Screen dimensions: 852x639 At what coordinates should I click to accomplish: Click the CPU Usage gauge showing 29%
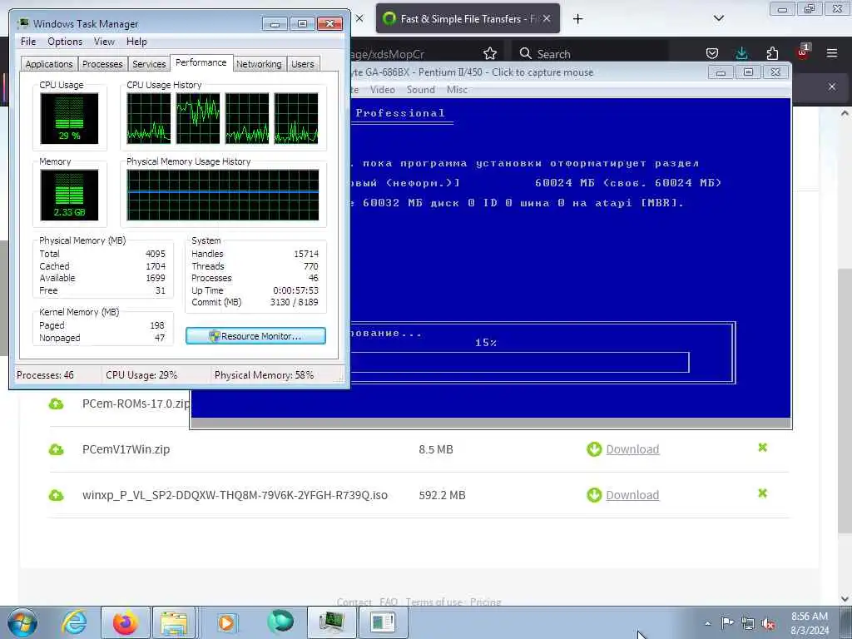(x=69, y=118)
